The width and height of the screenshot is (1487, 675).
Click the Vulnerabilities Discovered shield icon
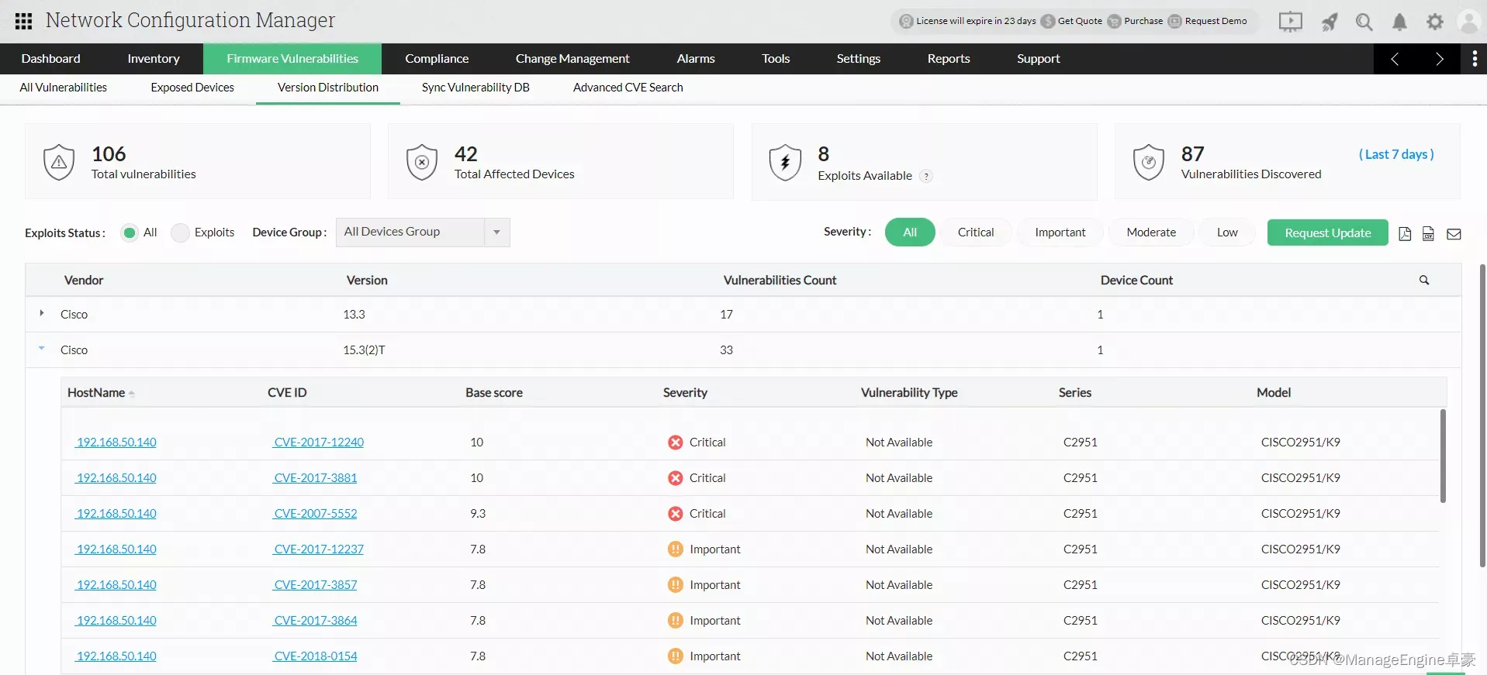click(1149, 162)
